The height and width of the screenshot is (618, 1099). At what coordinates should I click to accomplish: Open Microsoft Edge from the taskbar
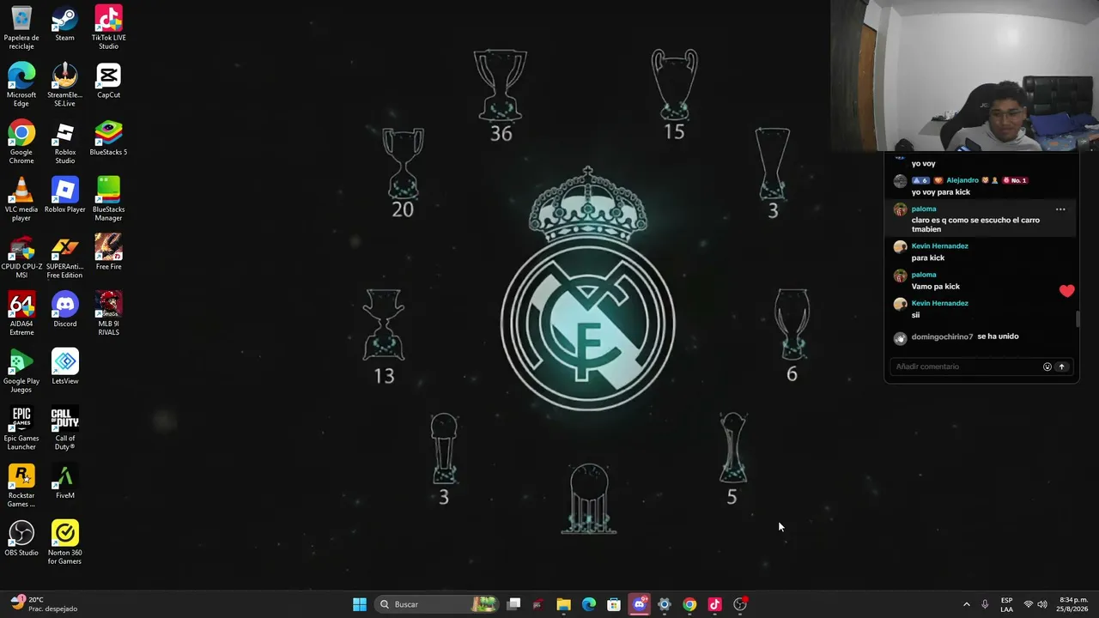(588, 604)
